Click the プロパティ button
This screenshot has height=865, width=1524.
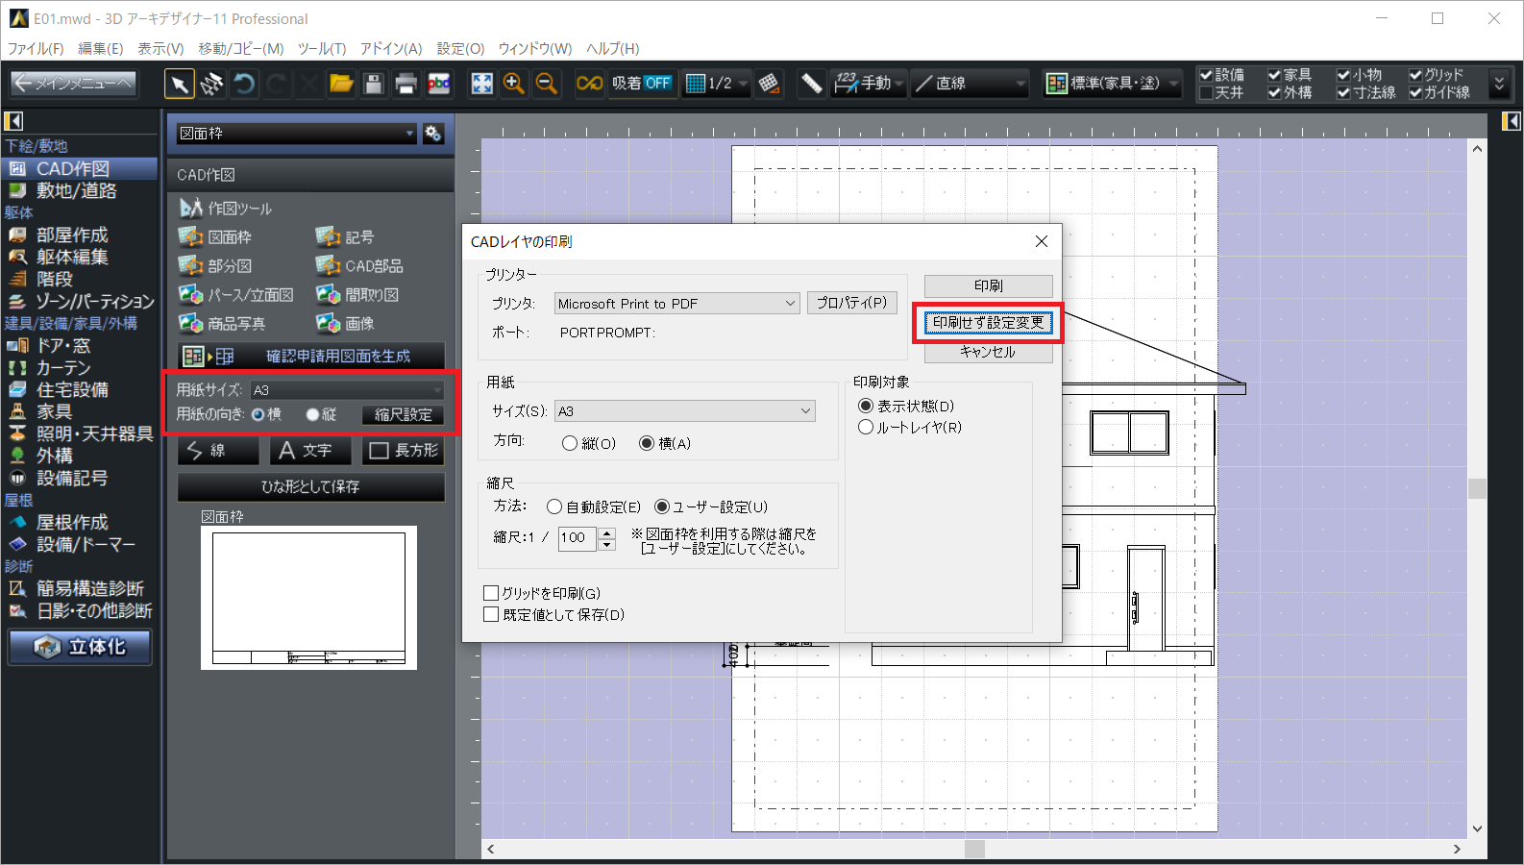(851, 303)
